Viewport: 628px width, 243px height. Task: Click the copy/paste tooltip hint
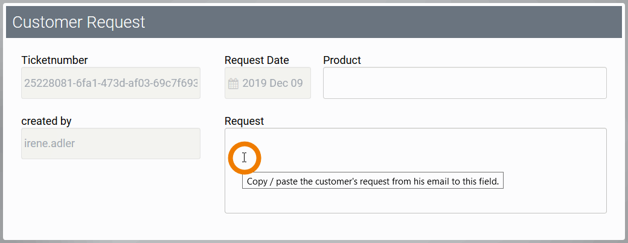pyautogui.click(x=373, y=181)
